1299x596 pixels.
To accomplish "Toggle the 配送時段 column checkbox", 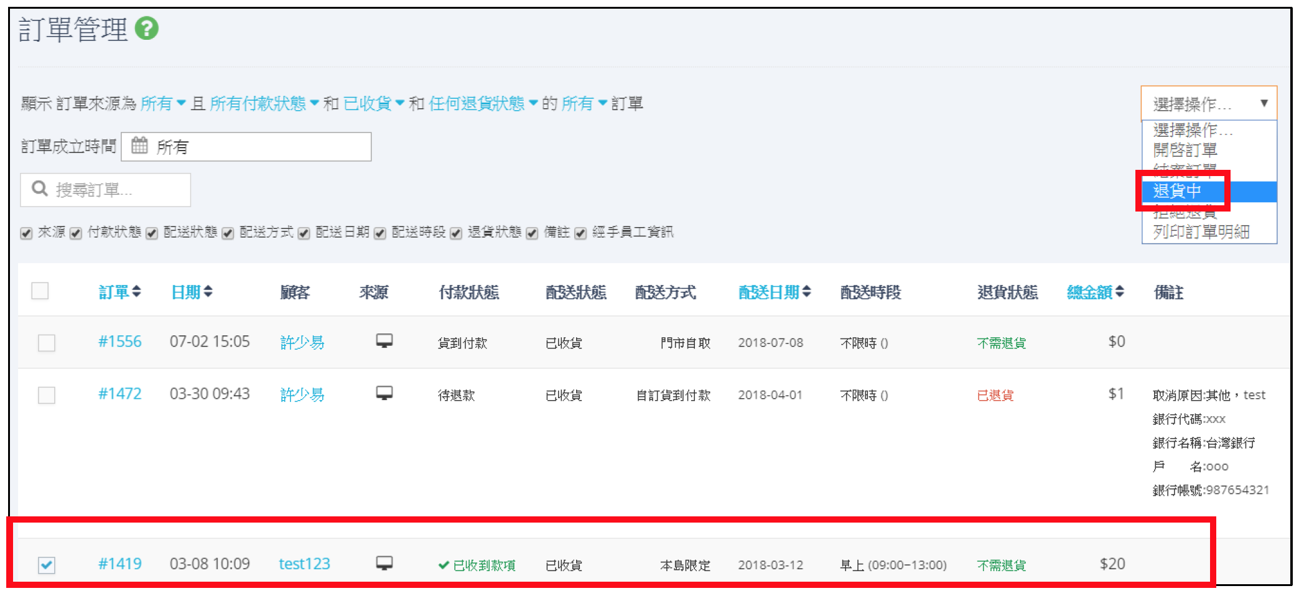I will (380, 233).
